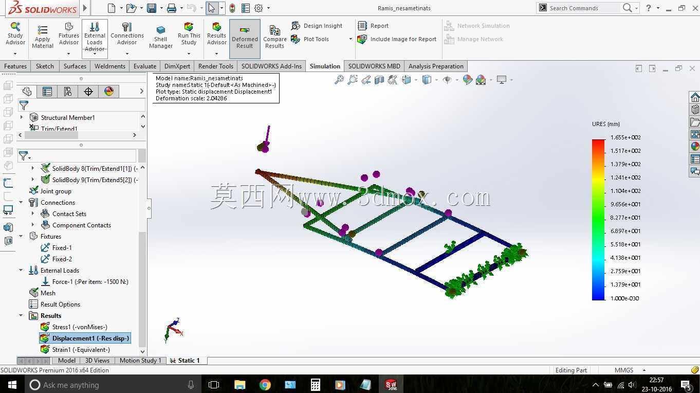The width and height of the screenshot is (700, 393).
Task: Select Strain1 (-Equivalent-) result
Action: pos(76,350)
